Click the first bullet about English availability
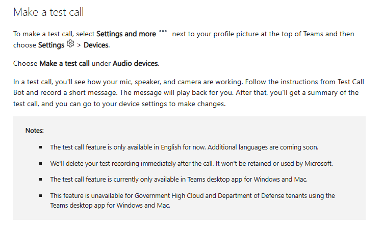 184,147
